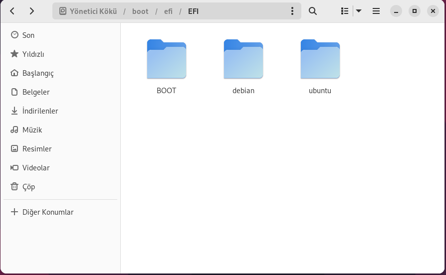Select the BOOT folder icon
This screenshot has width=446, height=275.
click(167, 59)
